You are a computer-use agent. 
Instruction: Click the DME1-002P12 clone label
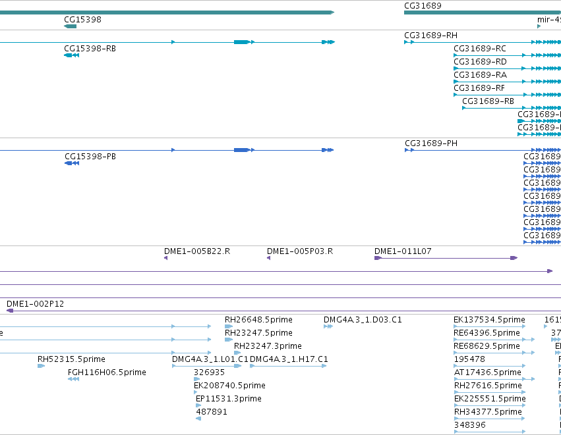point(35,304)
